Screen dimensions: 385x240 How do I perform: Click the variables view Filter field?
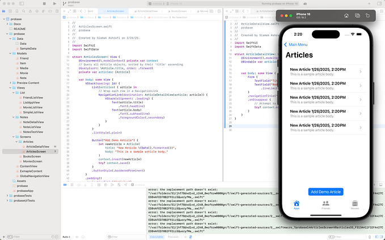(125, 237)
